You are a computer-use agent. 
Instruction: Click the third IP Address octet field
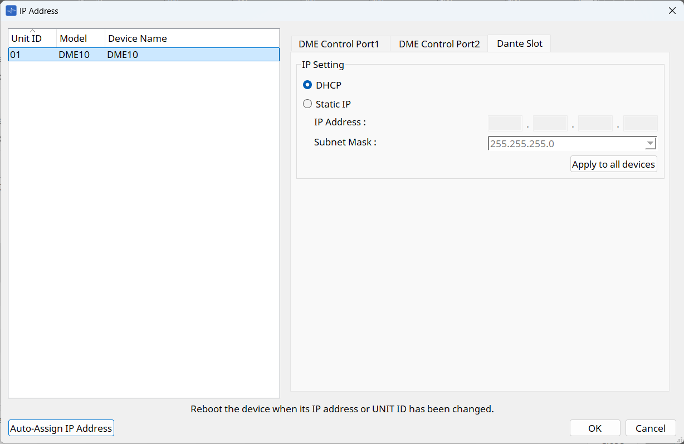coord(595,123)
